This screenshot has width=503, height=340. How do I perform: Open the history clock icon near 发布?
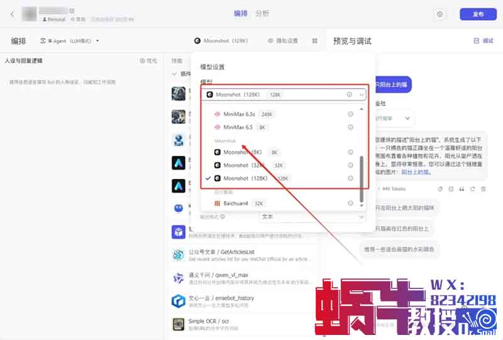pyautogui.click(x=439, y=14)
